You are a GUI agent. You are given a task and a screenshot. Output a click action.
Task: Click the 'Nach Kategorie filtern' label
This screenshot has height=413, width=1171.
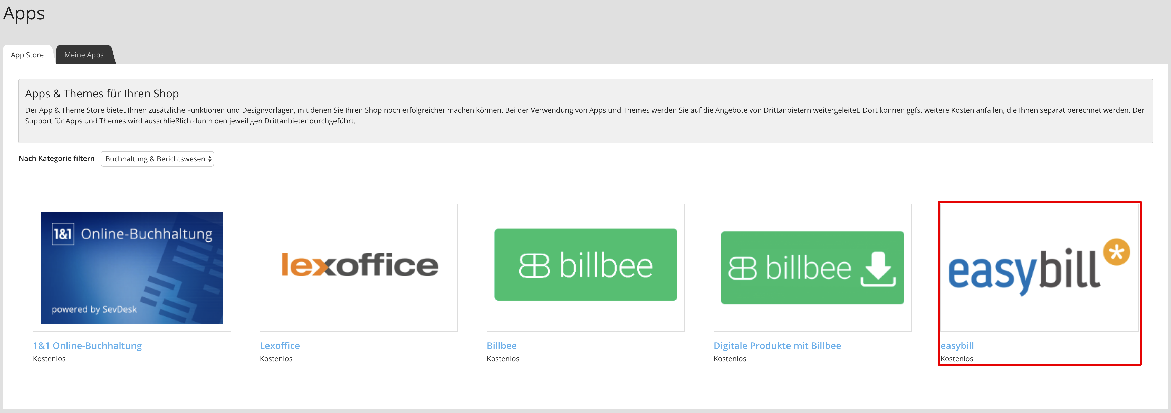[x=56, y=158]
